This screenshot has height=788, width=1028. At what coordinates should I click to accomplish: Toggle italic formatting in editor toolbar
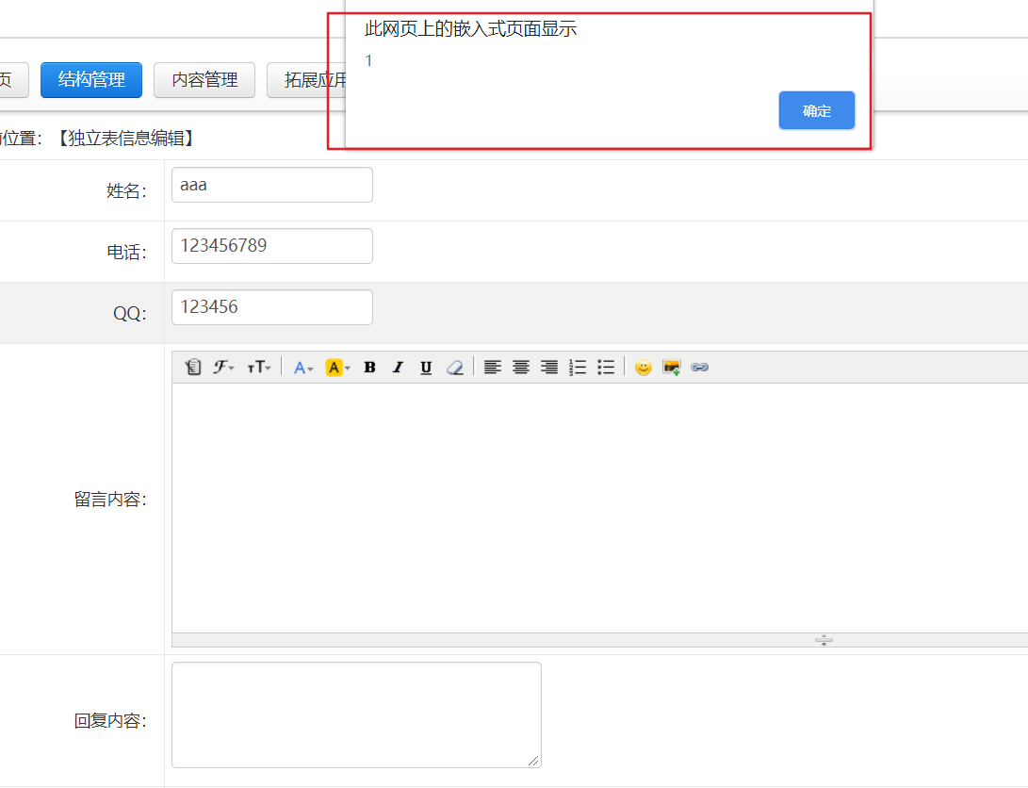pos(398,368)
